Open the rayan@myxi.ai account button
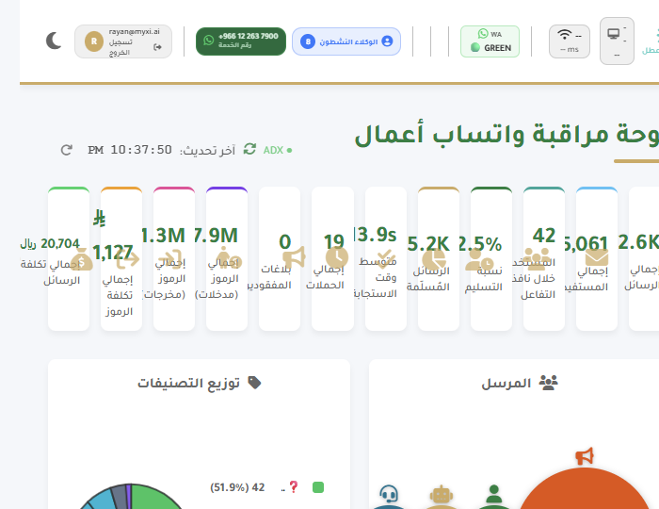The width and height of the screenshot is (659, 509). pyautogui.click(x=123, y=41)
